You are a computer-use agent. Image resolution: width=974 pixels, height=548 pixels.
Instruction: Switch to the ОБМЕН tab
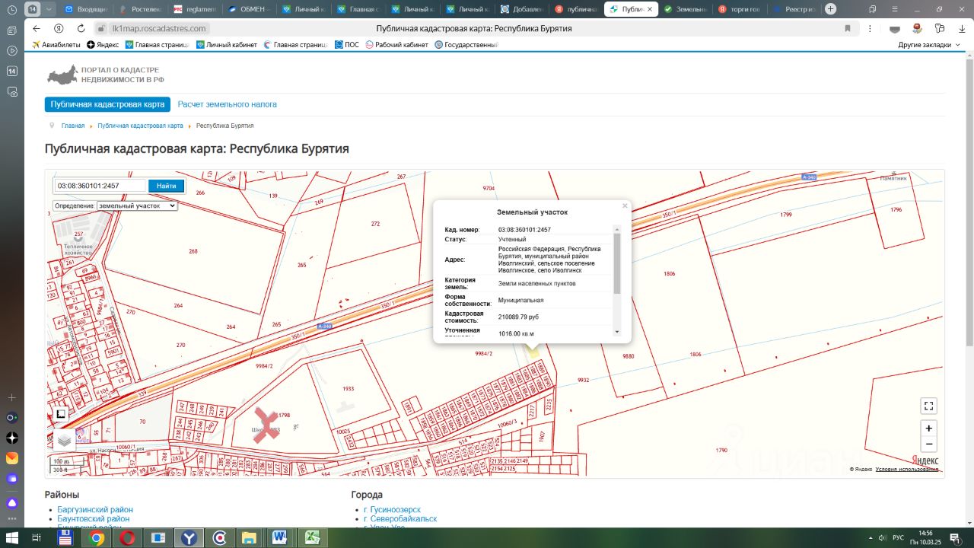coord(250,9)
